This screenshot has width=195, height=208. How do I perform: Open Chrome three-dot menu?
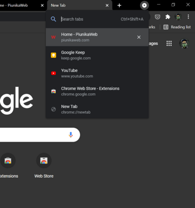pos(188,17)
